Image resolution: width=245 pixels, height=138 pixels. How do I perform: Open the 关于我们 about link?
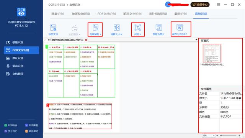coord(11,131)
